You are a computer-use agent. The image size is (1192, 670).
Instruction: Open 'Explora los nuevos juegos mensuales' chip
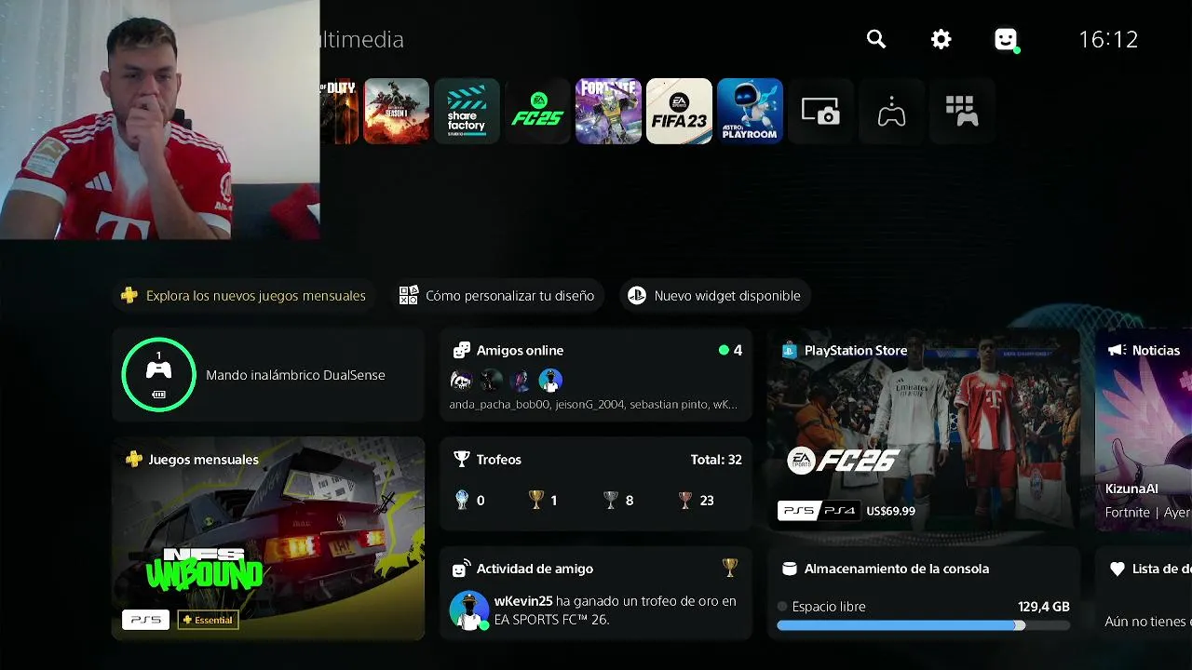coord(243,296)
